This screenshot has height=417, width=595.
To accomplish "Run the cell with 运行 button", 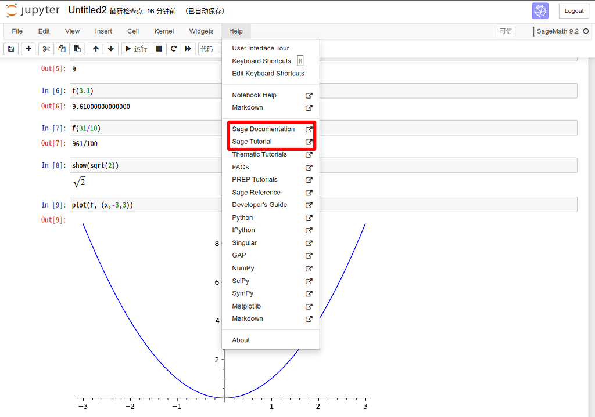I will click(137, 49).
